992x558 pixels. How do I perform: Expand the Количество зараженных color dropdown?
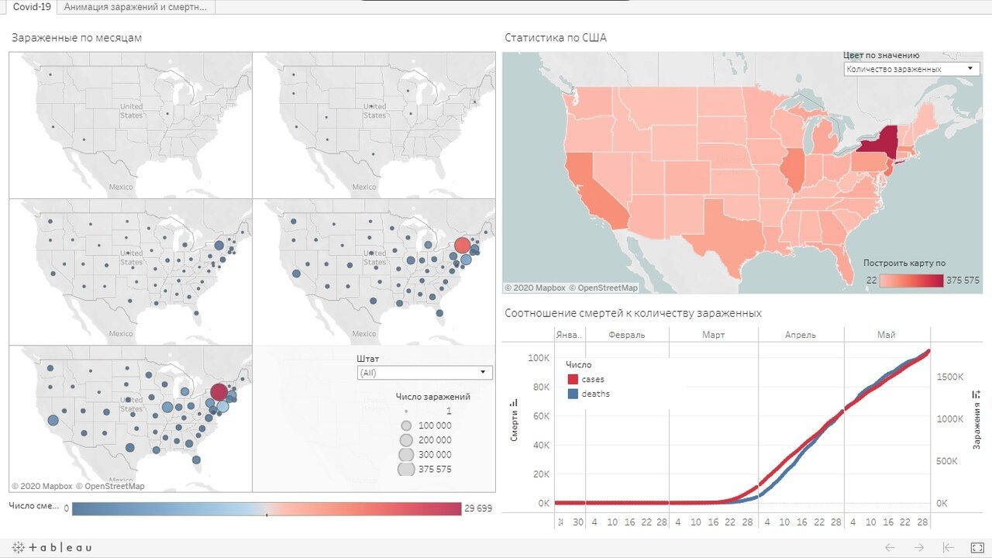click(911, 69)
